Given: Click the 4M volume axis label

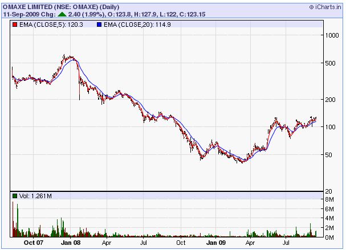Looking at the screenshot, I should [329, 218].
